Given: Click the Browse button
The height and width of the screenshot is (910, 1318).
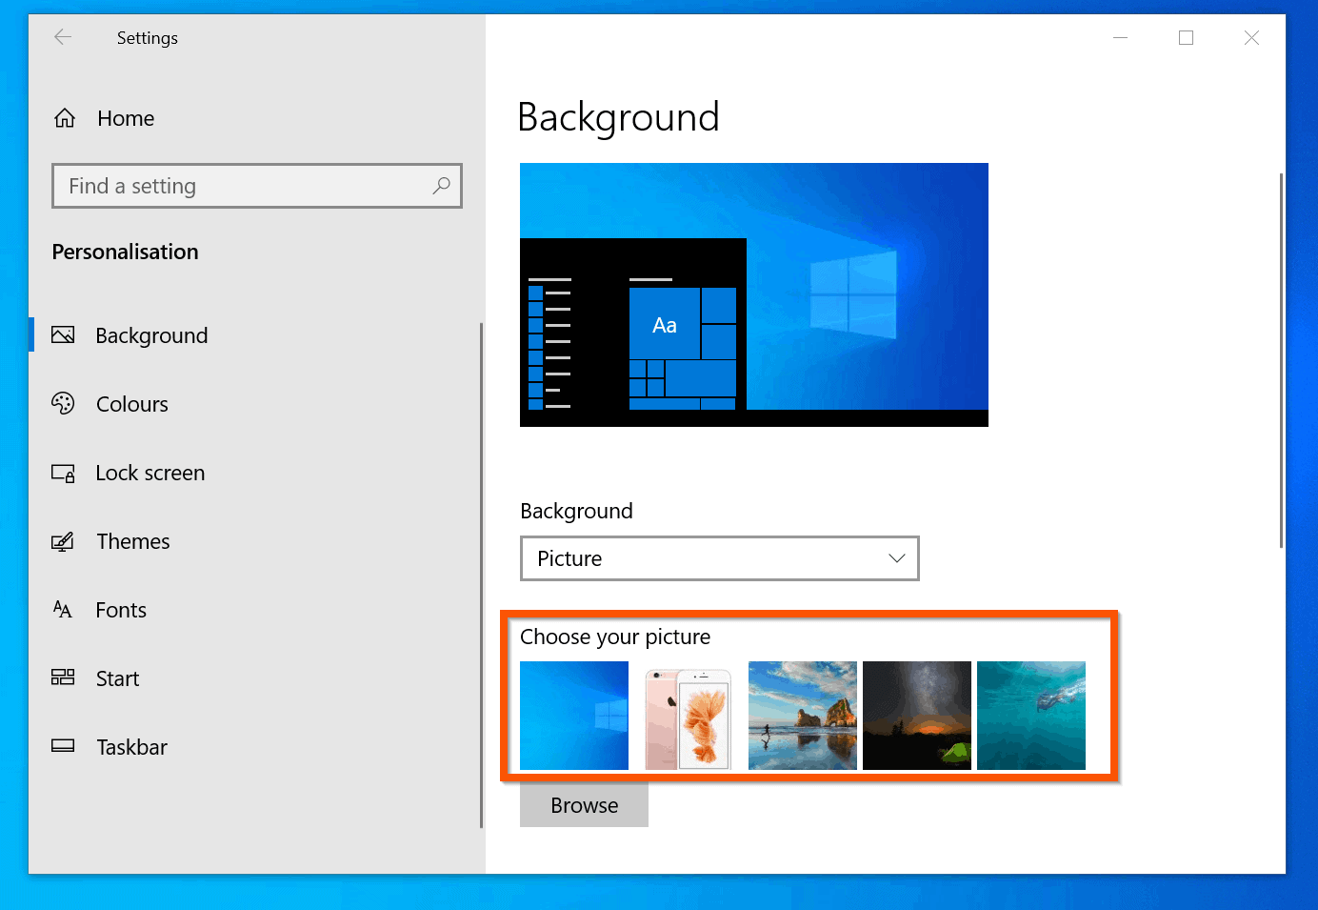Looking at the screenshot, I should [583, 804].
